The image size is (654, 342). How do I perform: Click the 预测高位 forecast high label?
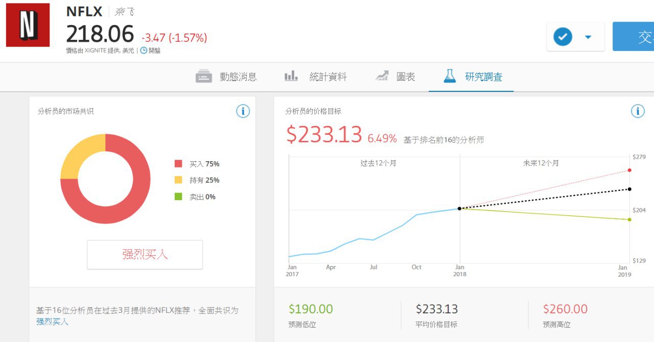557,325
